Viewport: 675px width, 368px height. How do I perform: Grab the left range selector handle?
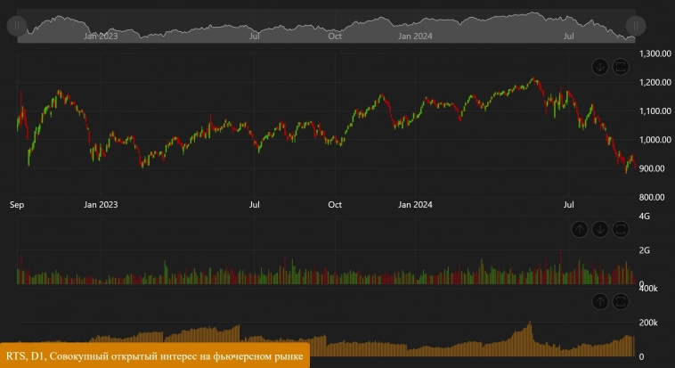15,26
